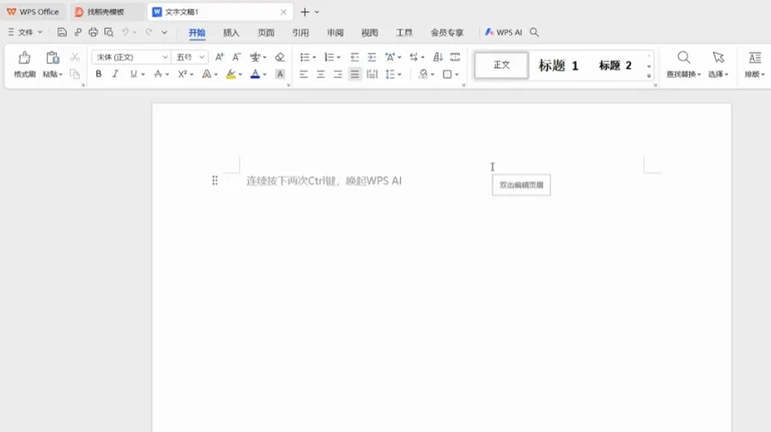The width and height of the screenshot is (771, 432).
Task: Click the numbered list icon
Action: [x=329, y=57]
